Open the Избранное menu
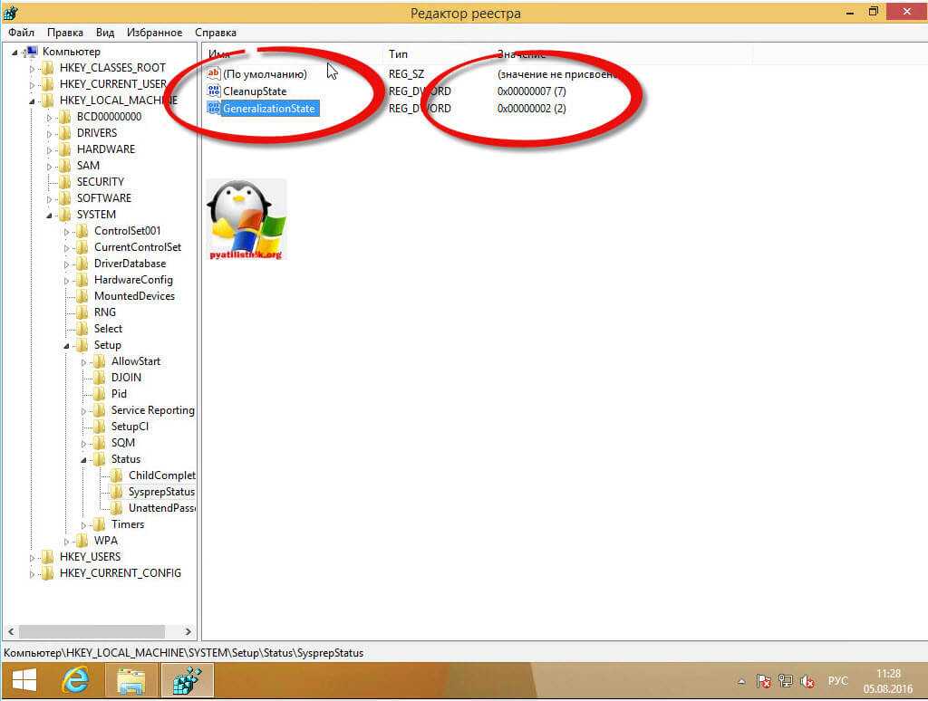Screen dimensions: 928x701 [x=154, y=33]
